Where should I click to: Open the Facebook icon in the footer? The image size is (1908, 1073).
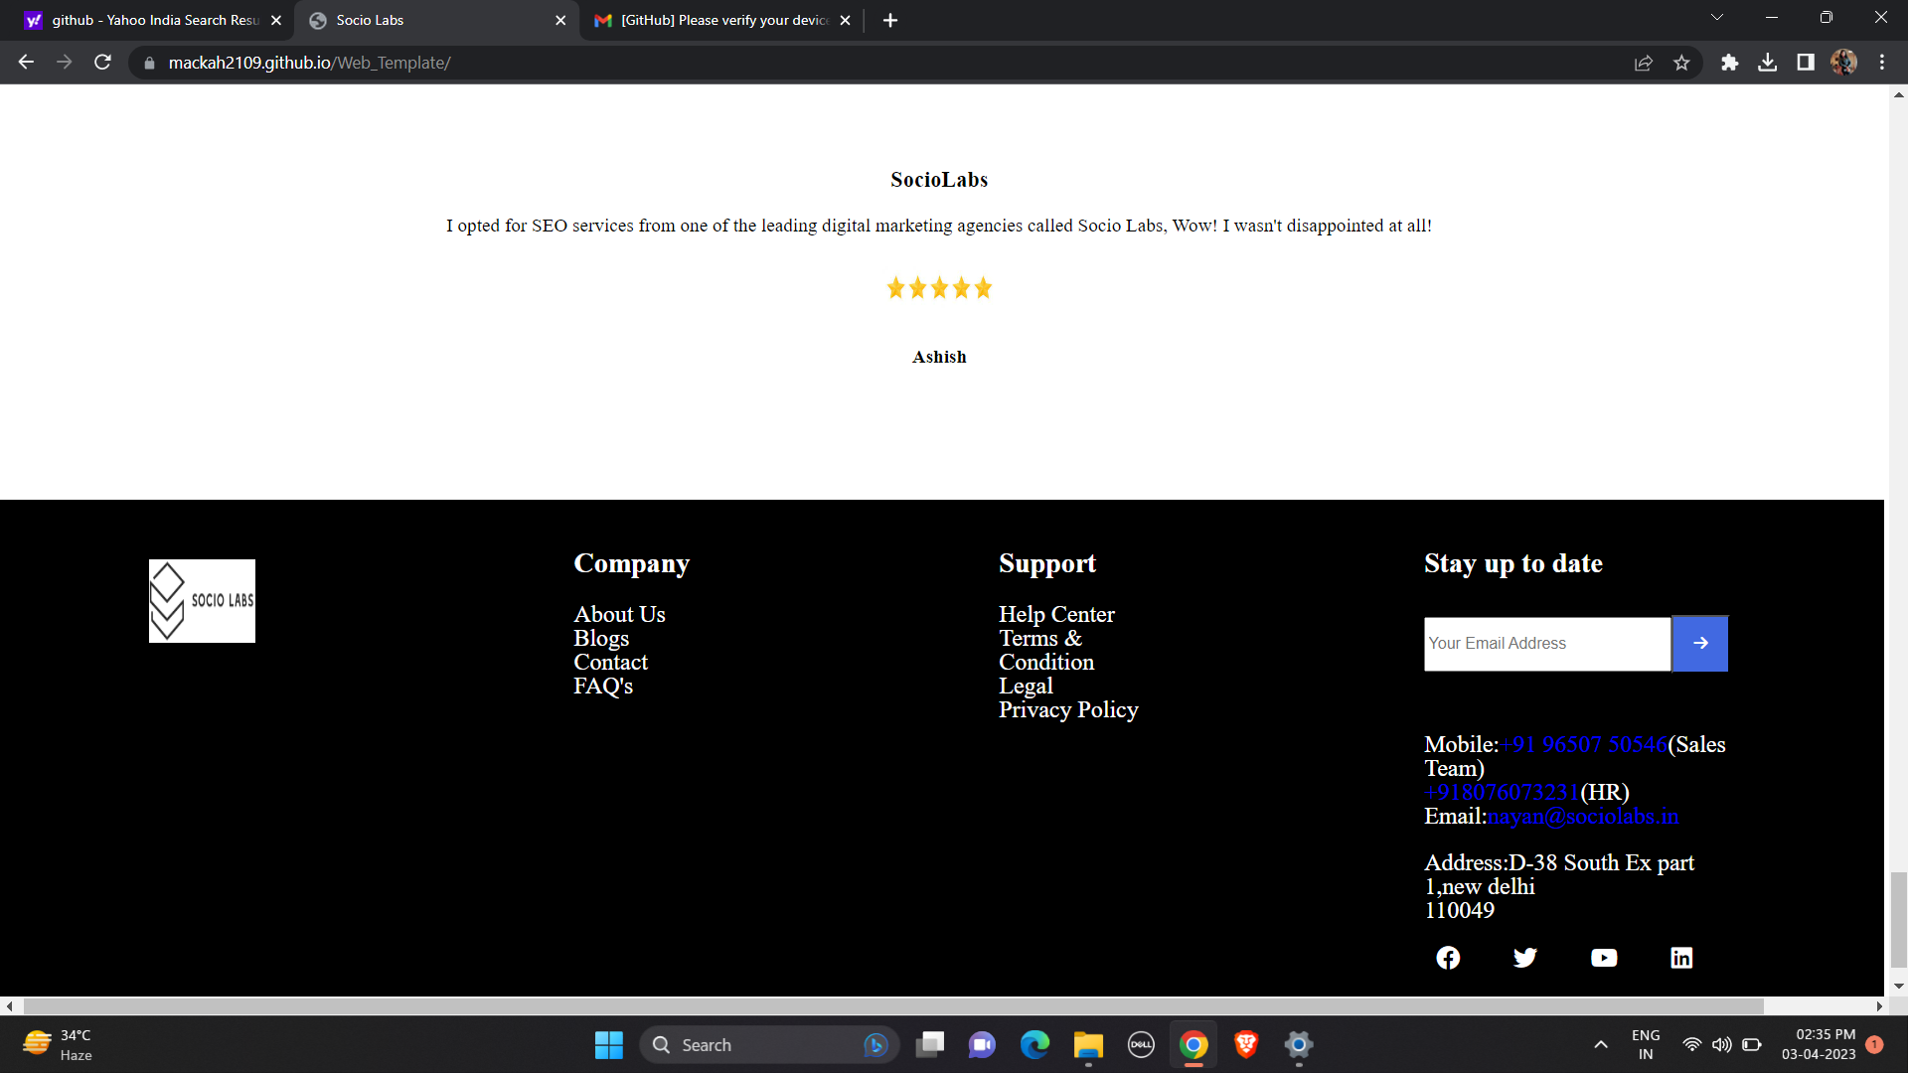1448,957
